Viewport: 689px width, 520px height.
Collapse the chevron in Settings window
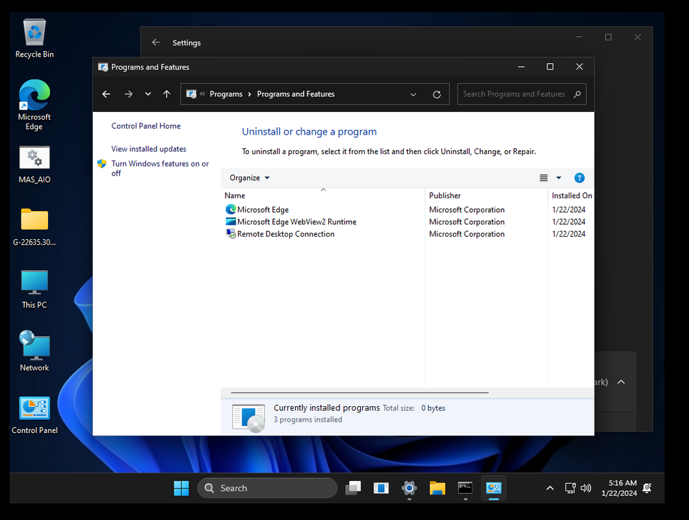621,382
